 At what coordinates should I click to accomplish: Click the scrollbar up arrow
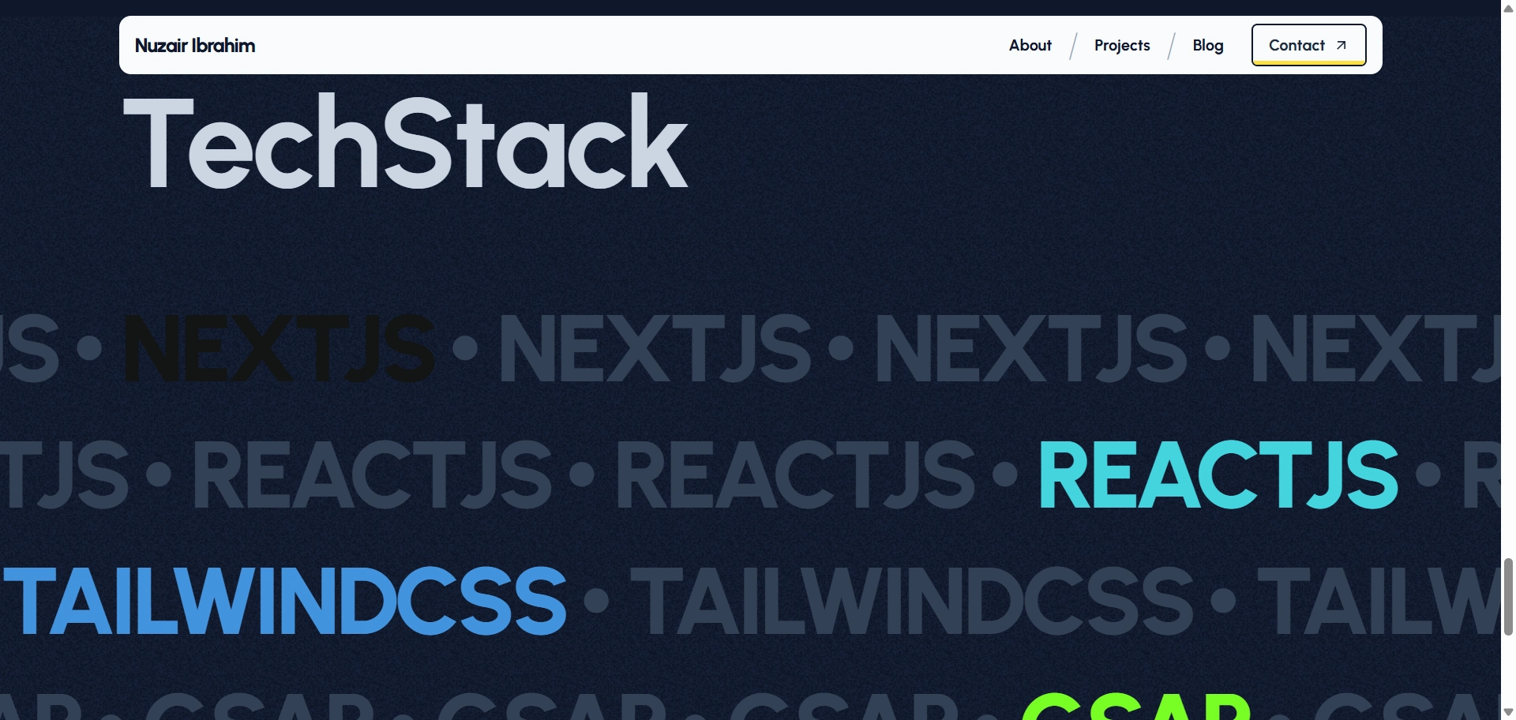pyautogui.click(x=1508, y=8)
